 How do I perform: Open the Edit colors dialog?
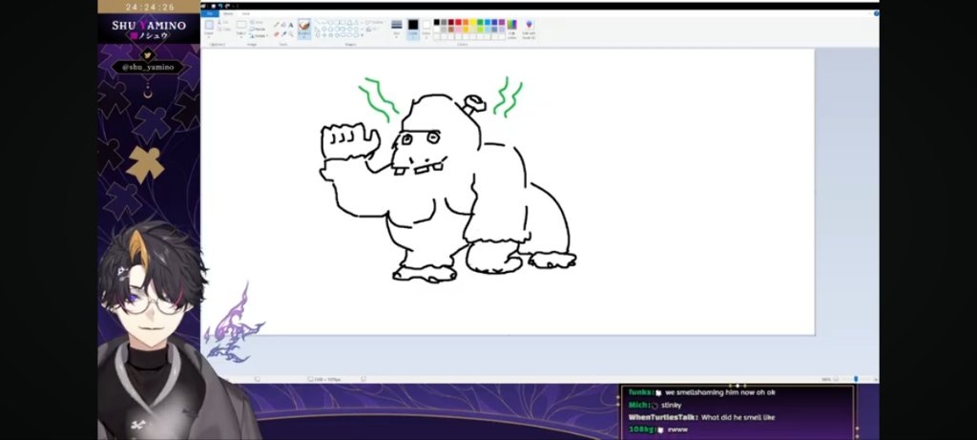pos(512,28)
